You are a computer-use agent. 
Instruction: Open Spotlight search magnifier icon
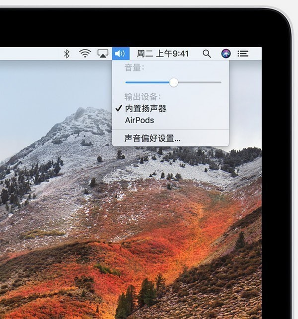207,54
